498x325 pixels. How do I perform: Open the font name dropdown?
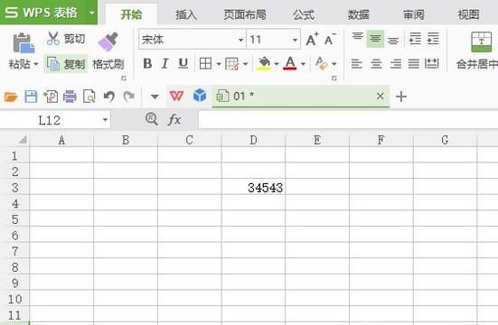240,40
